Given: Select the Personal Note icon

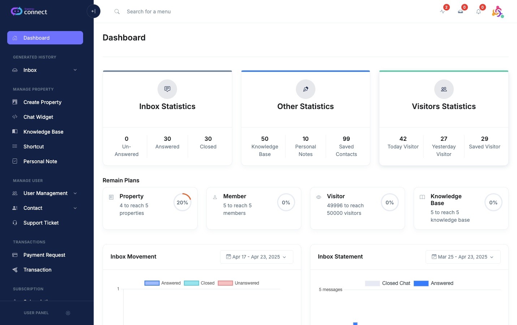Looking at the screenshot, I should click(x=14, y=161).
